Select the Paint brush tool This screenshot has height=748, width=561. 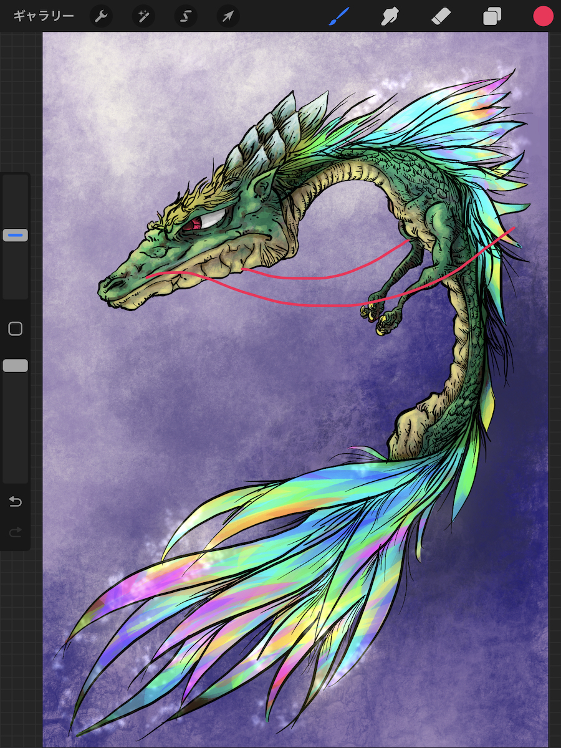click(340, 16)
